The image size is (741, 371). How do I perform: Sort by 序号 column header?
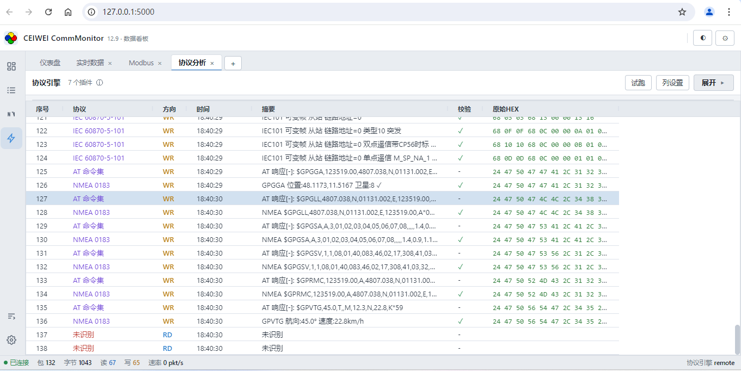coord(42,109)
